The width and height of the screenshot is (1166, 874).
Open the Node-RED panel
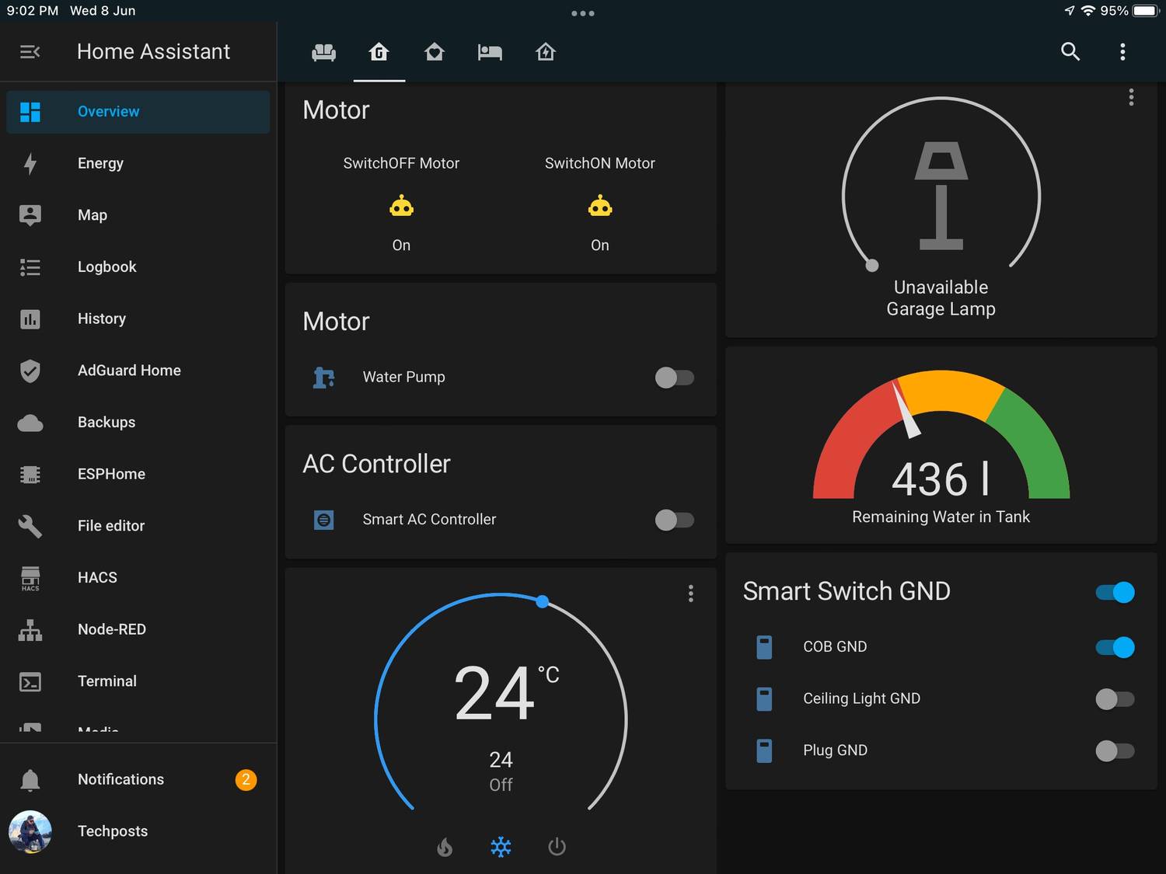(x=111, y=629)
